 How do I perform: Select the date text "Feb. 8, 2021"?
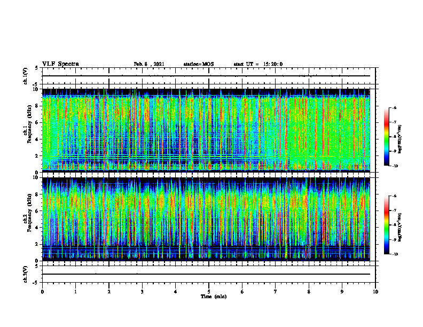tap(149, 64)
